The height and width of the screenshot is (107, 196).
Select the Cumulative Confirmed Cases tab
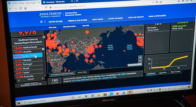[x=62, y=74]
